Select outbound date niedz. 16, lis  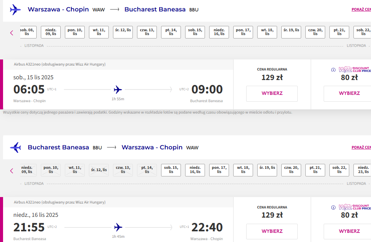(x=219, y=32)
